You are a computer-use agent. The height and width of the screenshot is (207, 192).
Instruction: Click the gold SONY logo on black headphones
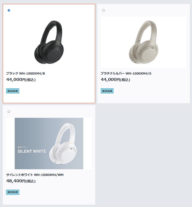pos(58,42)
